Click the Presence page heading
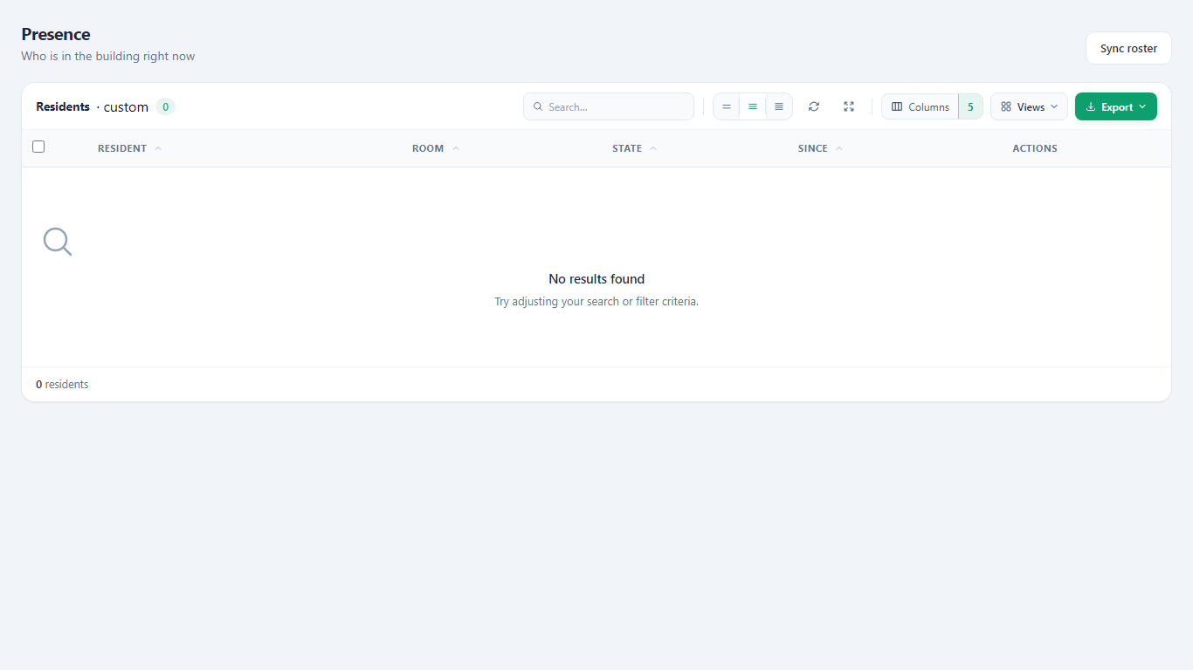The height and width of the screenshot is (670, 1193). click(56, 34)
